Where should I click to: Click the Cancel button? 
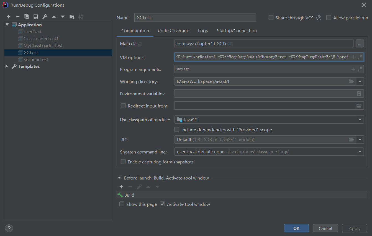325,228
